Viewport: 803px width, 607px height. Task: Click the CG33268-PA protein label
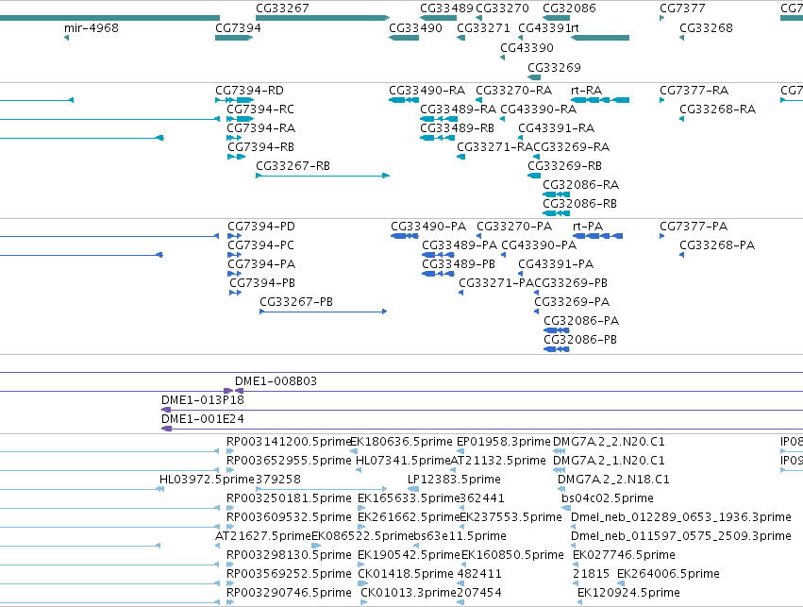coord(717,245)
